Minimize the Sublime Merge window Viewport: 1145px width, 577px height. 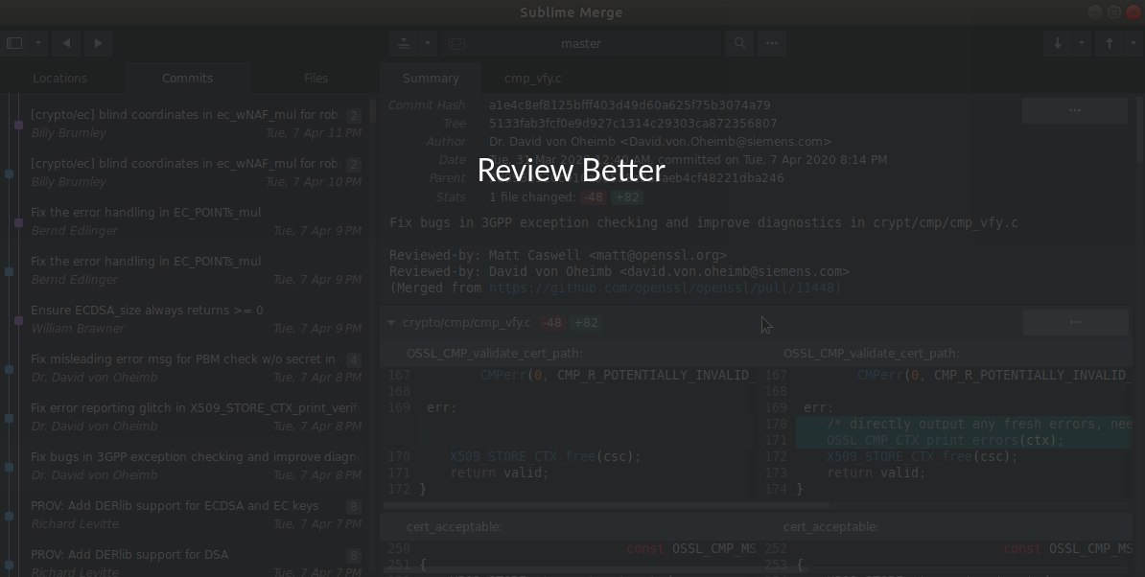(x=1094, y=12)
